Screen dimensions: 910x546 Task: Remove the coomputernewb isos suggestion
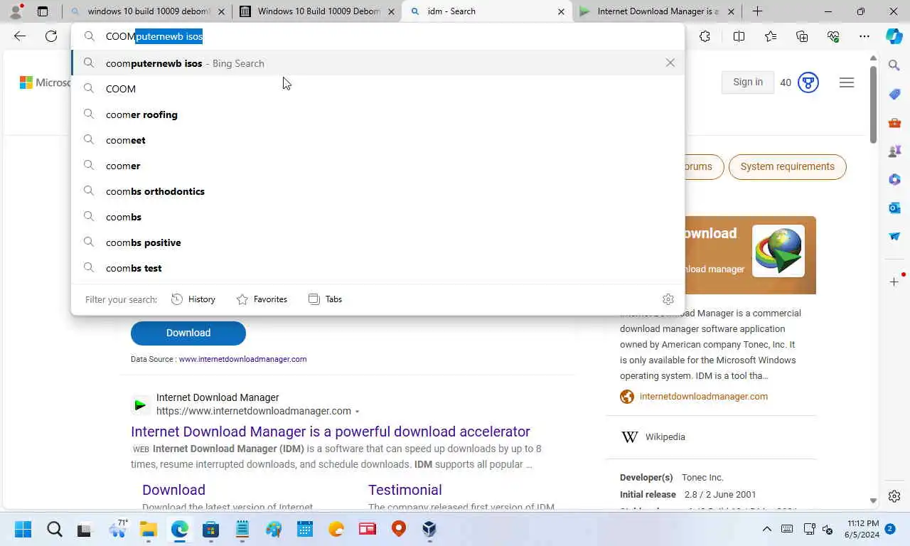pyautogui.click(x=670, y=63)
